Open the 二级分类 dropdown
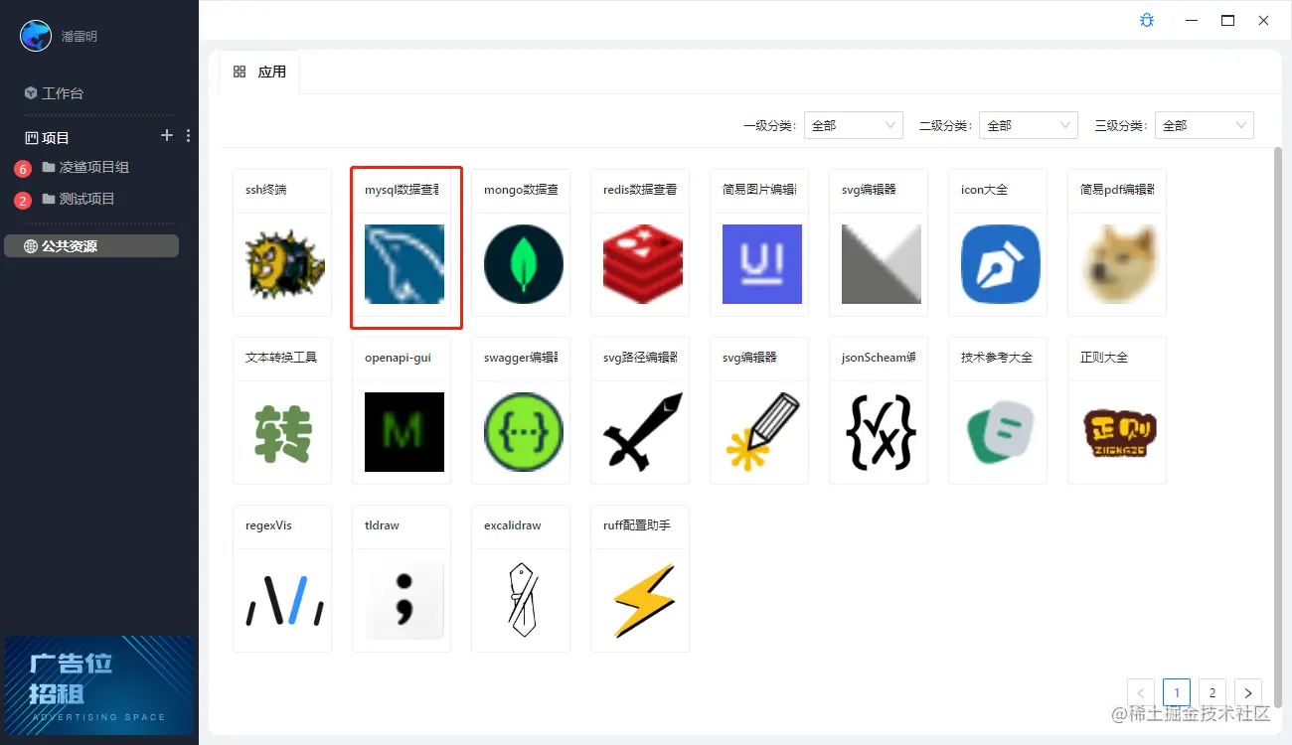 [1029, 125]
